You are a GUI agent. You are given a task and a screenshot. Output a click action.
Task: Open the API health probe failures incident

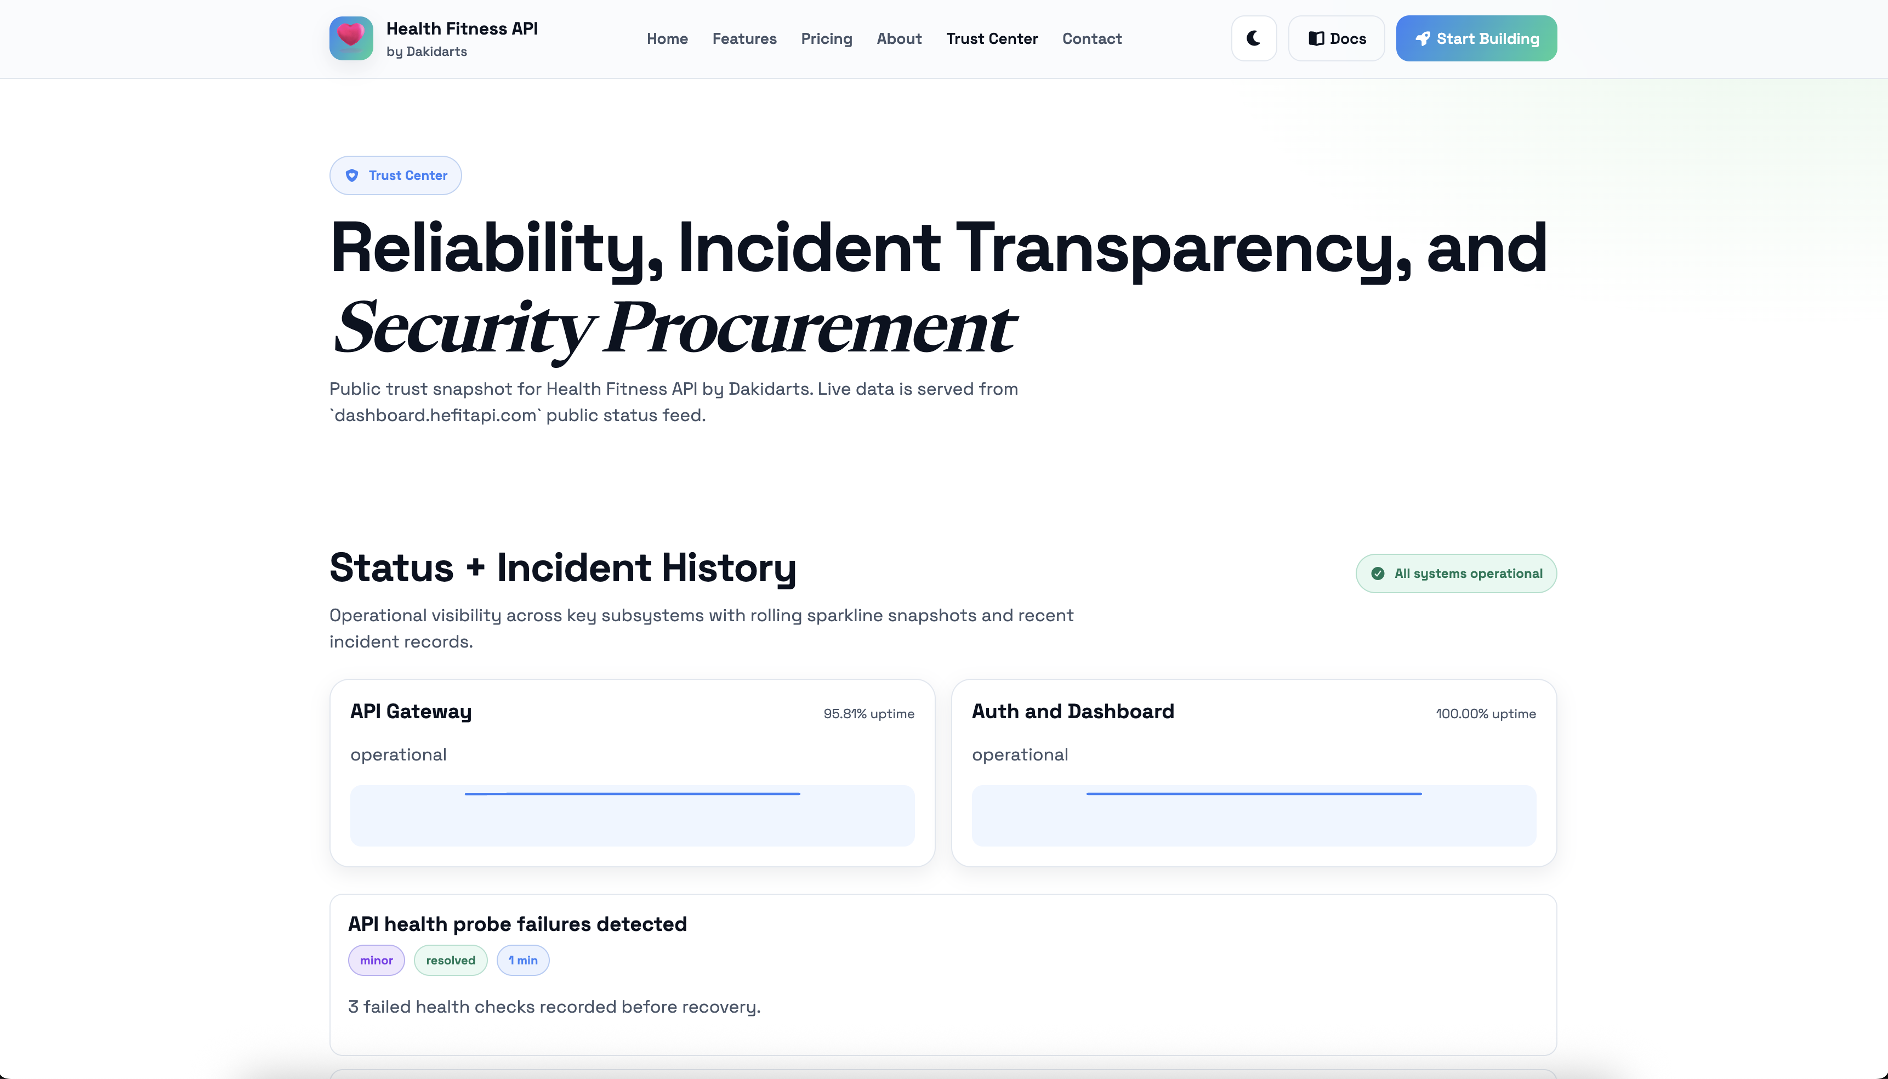pyautogui.click(x=517, y=924)
